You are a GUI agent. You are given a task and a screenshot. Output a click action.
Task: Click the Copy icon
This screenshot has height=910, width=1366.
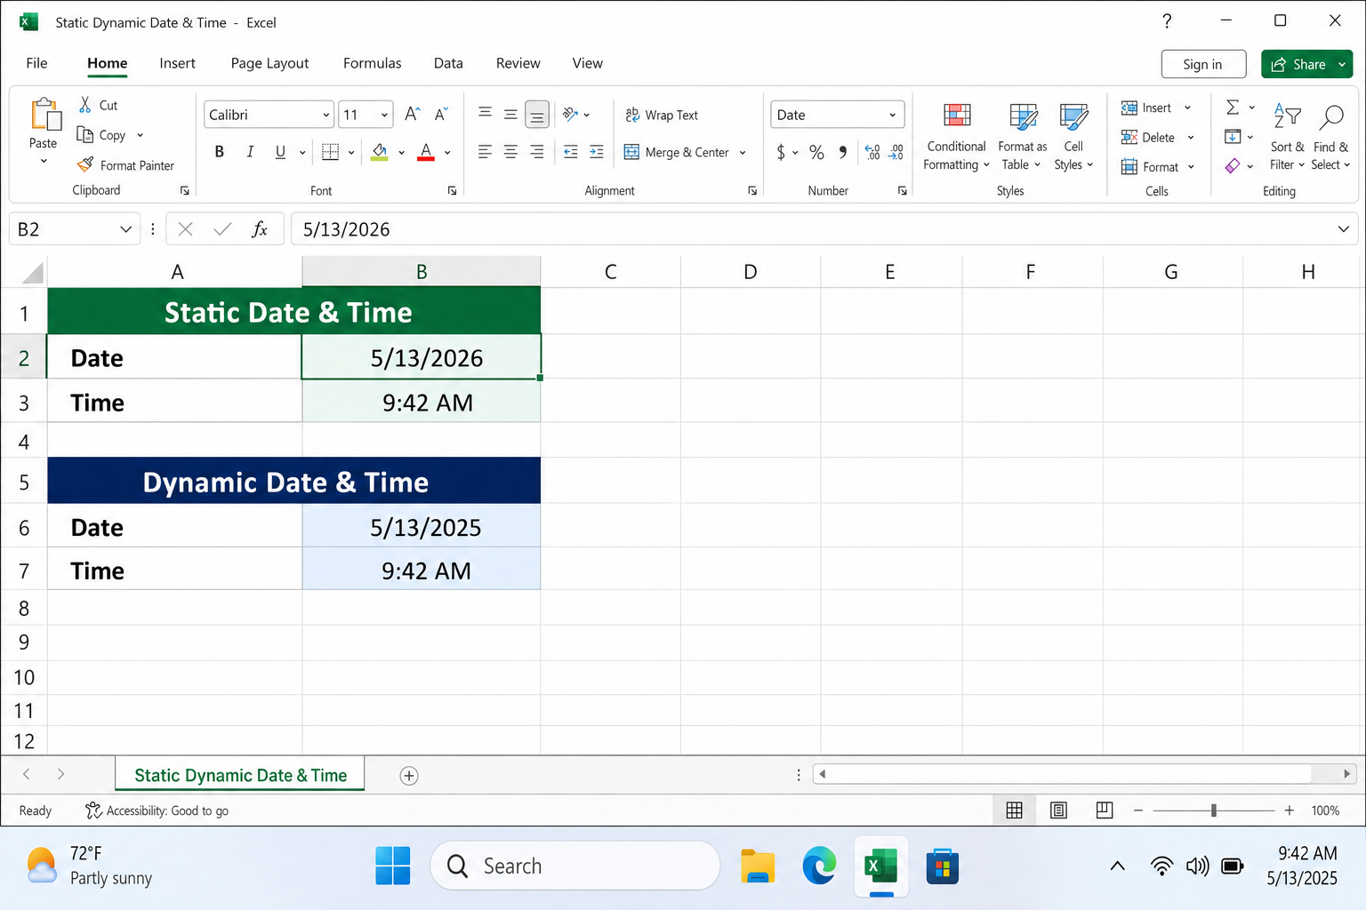click(85, 134)
